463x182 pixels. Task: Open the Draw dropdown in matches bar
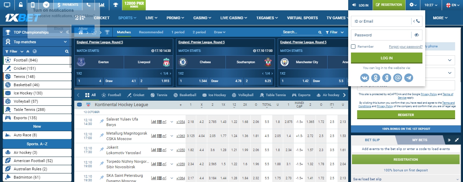coord(220,32)
